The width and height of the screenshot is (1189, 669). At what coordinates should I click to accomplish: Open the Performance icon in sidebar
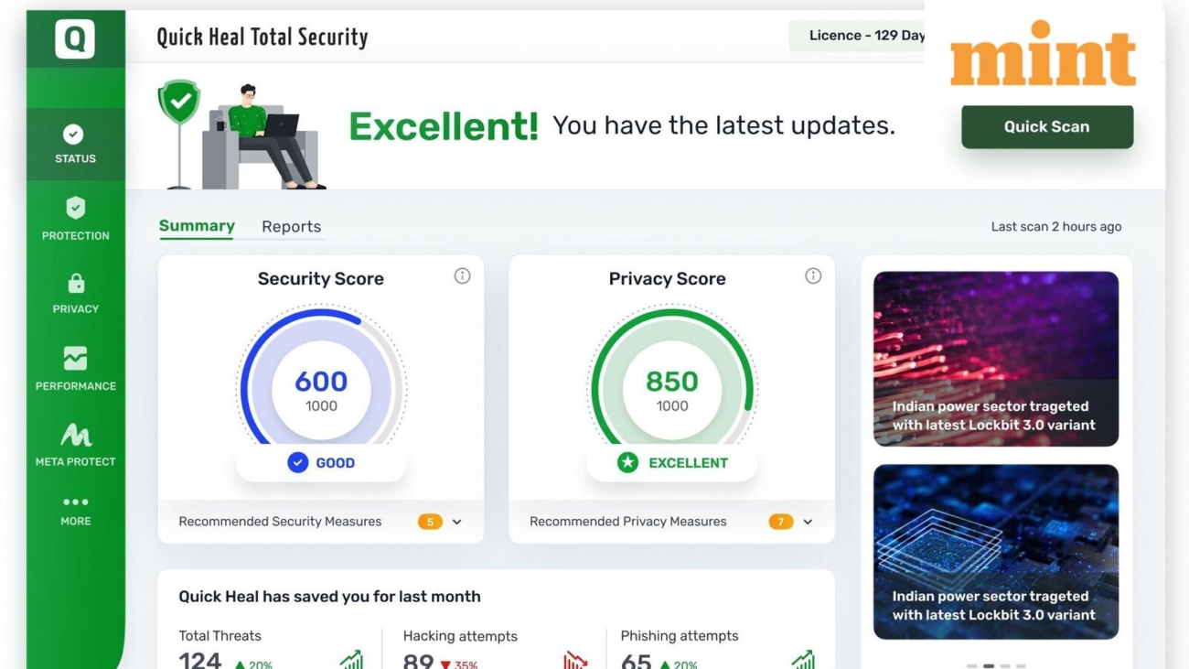click(x=75, y=358)
